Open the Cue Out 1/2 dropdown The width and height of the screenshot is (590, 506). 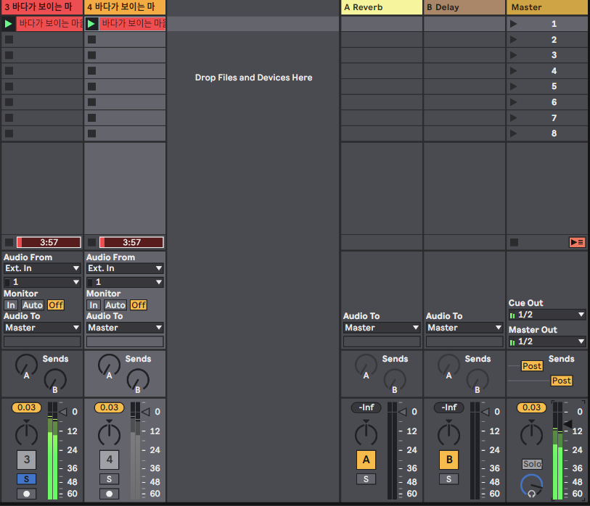pos(547,315)
